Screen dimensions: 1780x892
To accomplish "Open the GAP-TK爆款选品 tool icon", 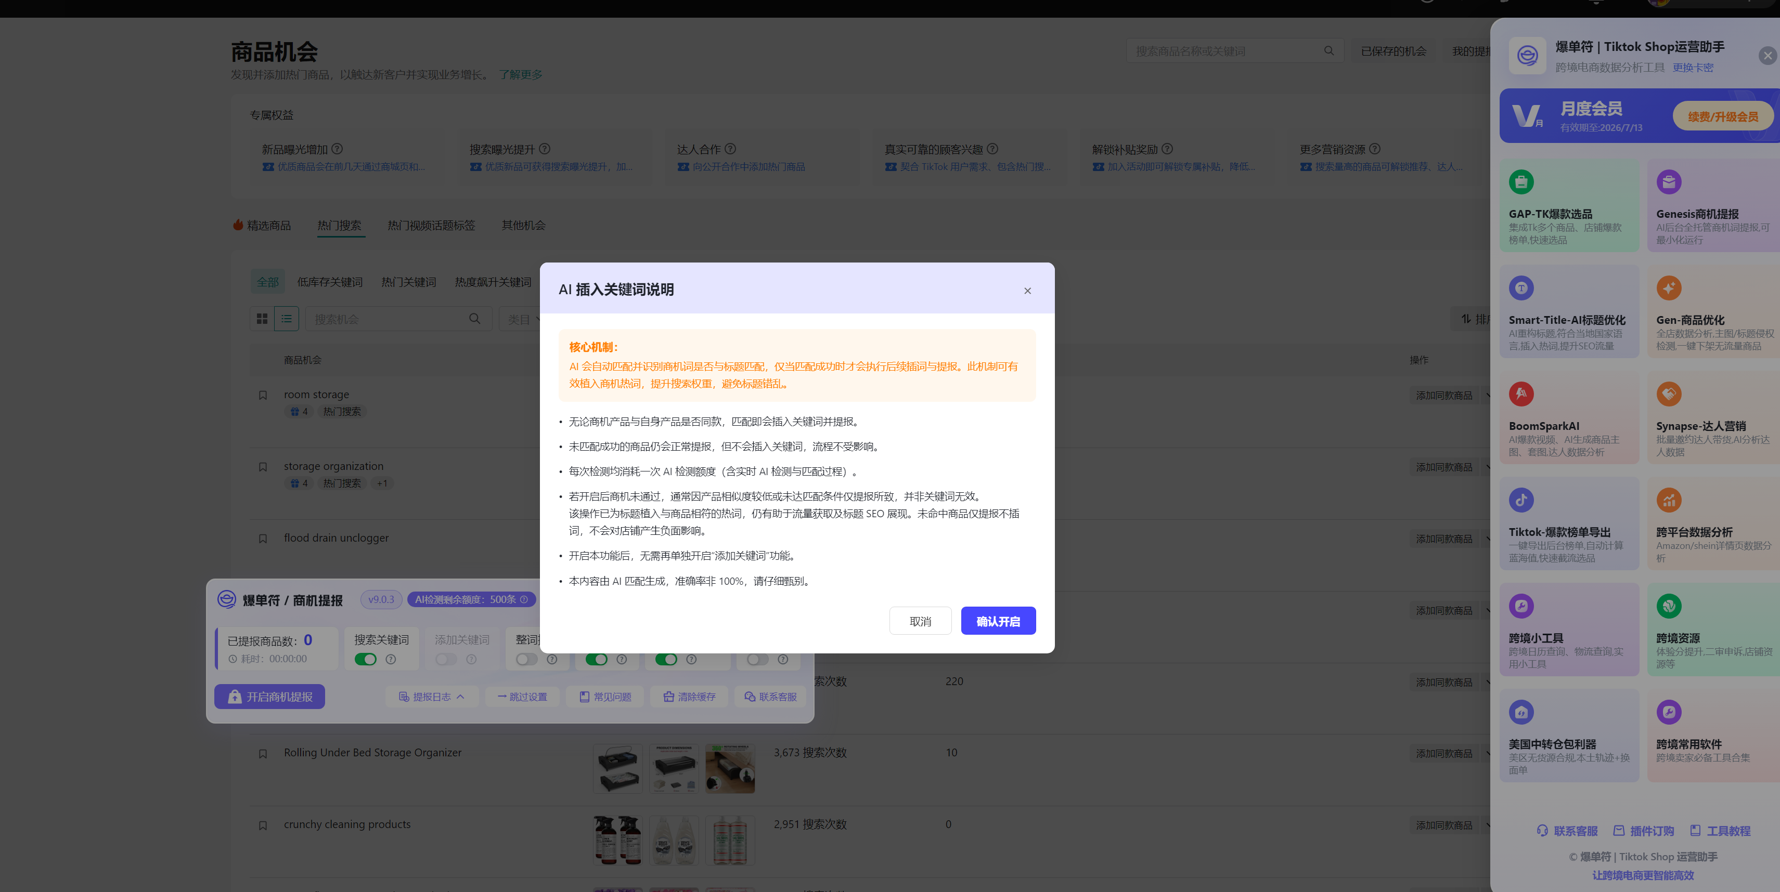I will [1521, 182].
